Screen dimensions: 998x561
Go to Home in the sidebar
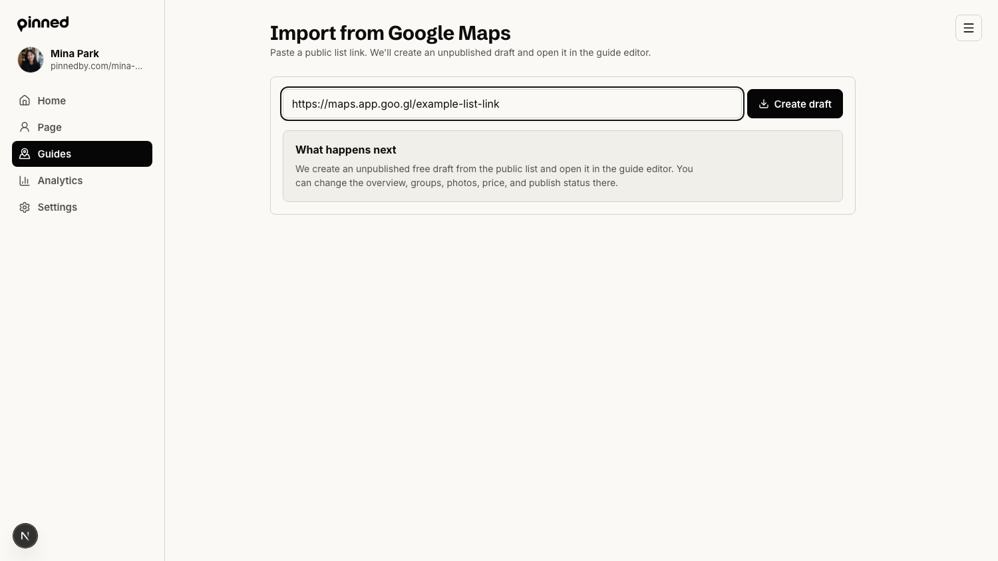click(82, 100)
